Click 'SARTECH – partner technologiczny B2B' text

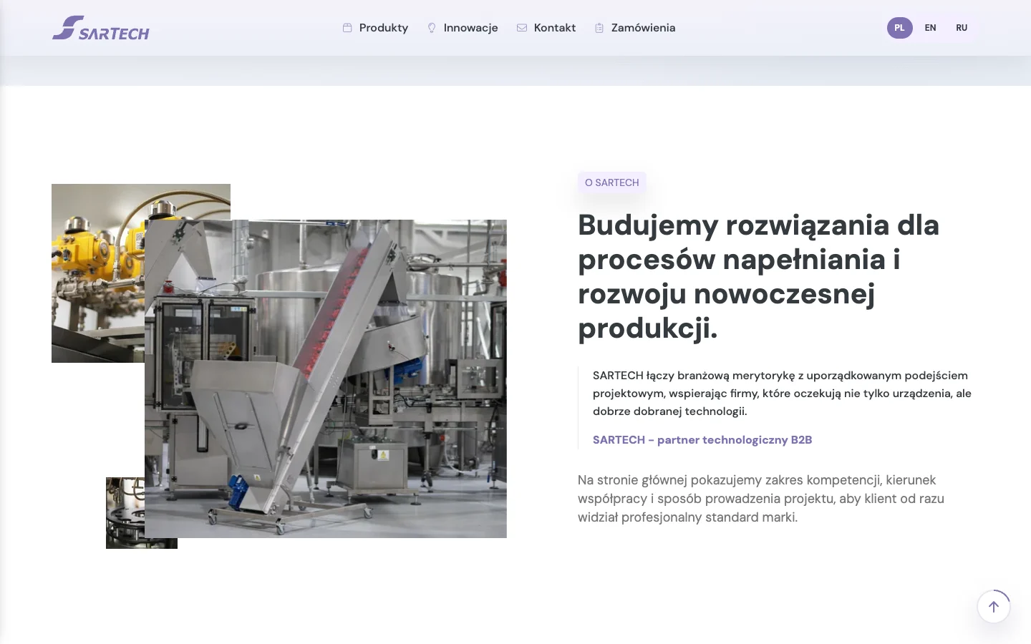(x=702, y=440)
